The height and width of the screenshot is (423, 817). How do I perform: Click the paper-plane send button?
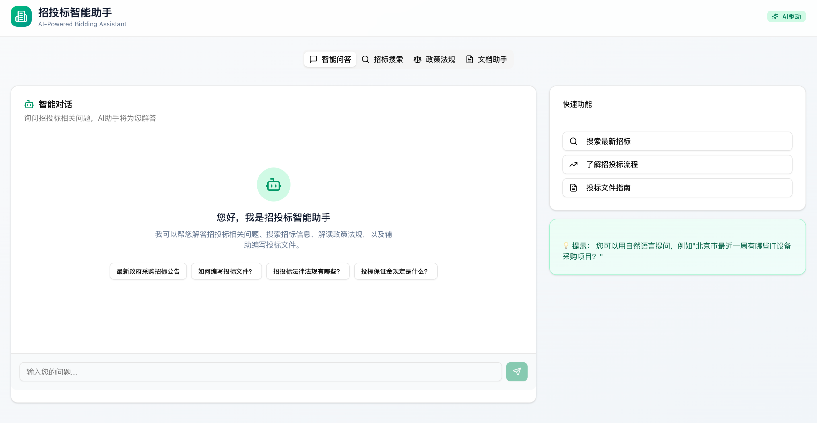click(x=516, y=372)
